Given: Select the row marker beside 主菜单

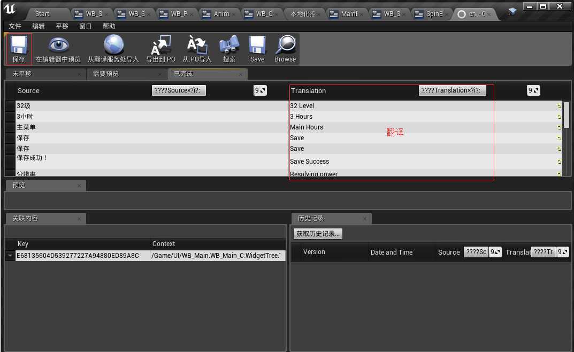Looking at the screenshot, I should (x=10, y=127).
